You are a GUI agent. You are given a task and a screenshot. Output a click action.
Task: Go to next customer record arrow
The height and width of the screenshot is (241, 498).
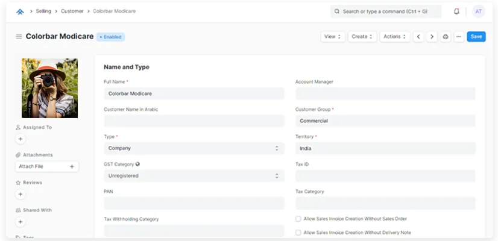pyautogui.click(x=432, y=37)
